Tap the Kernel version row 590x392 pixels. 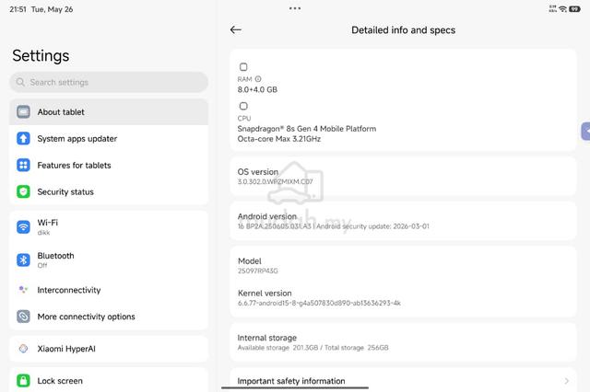tap(403, 298)
